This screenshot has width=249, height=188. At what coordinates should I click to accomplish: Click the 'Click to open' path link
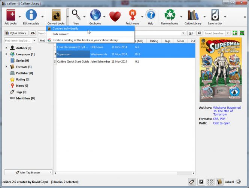click(x=222, y=123)
